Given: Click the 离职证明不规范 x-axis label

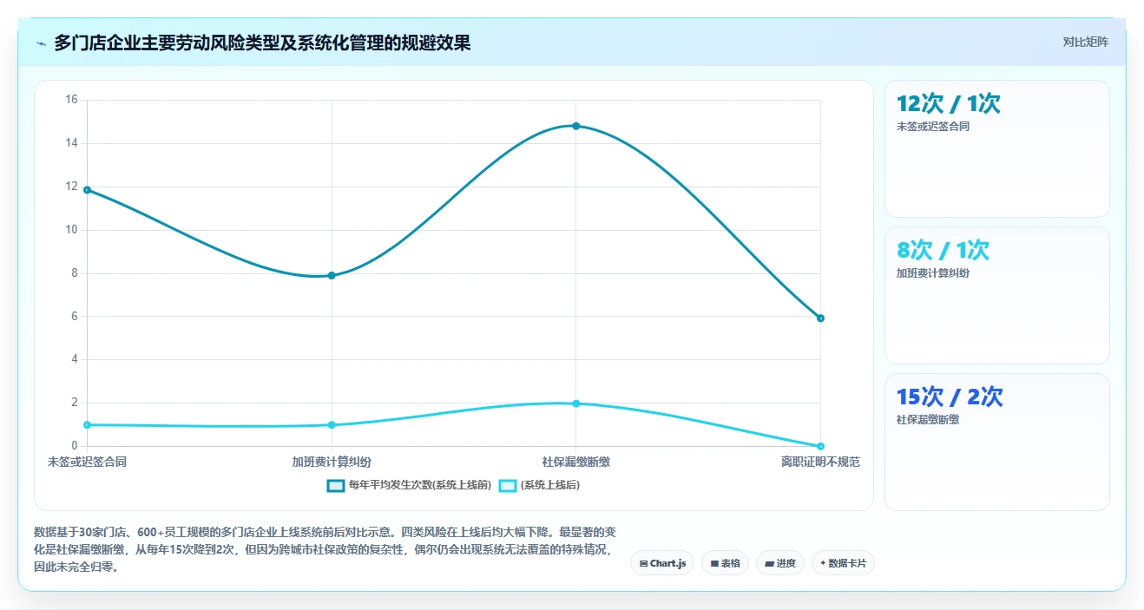Looking at the screenshot, I should click(820, 462).
